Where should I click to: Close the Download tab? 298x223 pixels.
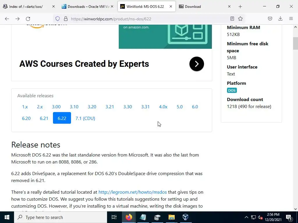pos(229,6)
